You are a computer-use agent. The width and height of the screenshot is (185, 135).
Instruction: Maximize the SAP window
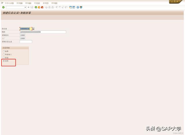(175, 1)
